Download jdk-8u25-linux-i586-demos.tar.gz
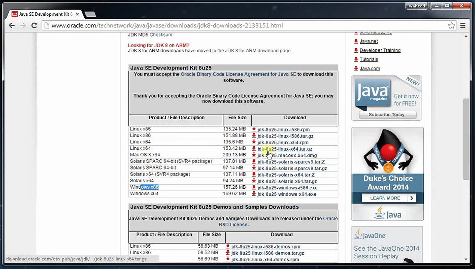This screenshot has height=269, width=475. 268,253
